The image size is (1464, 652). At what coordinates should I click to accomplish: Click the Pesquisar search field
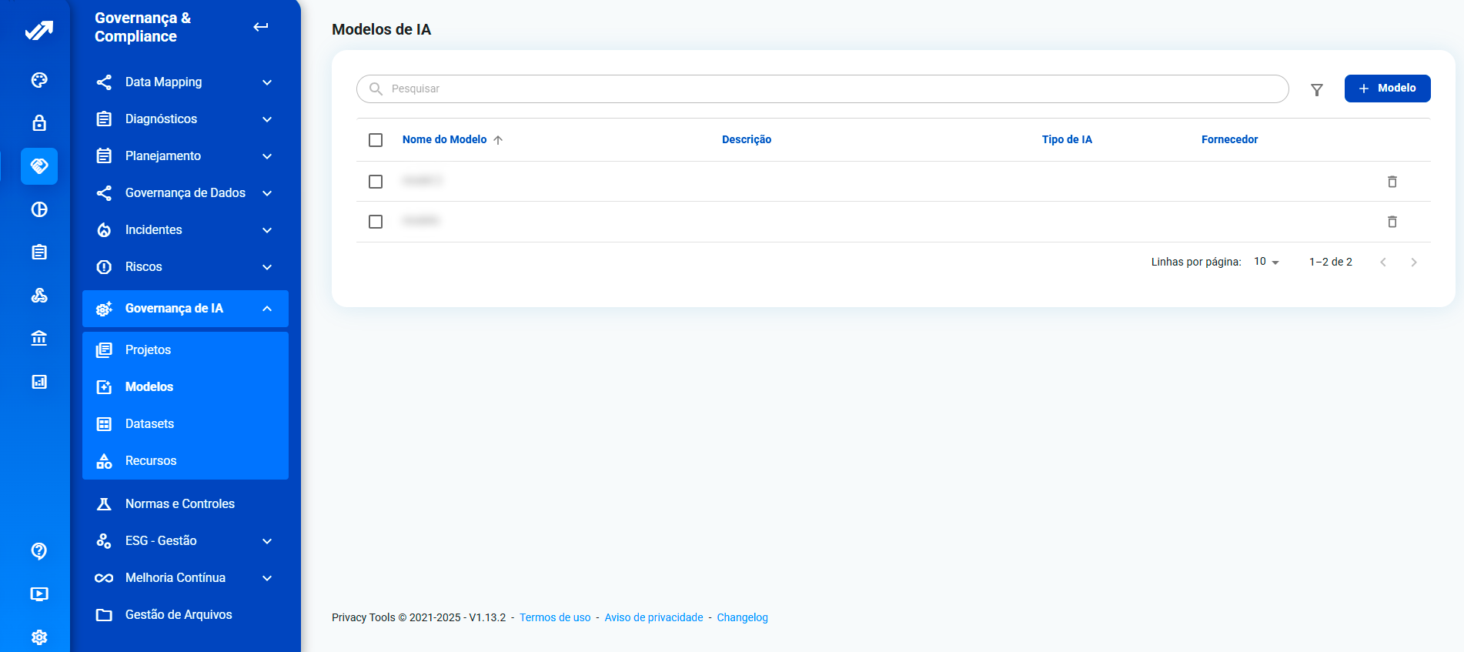pyautogui.click(x=822, y=89)
